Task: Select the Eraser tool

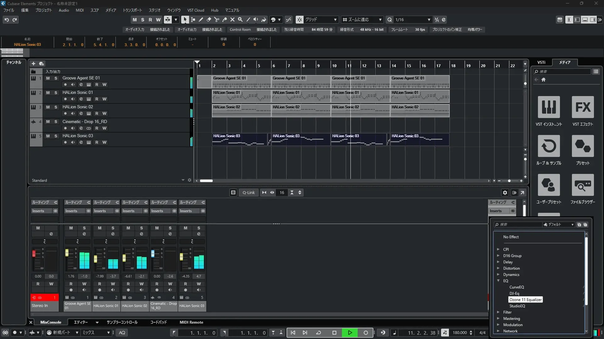Action: [209, 19]
